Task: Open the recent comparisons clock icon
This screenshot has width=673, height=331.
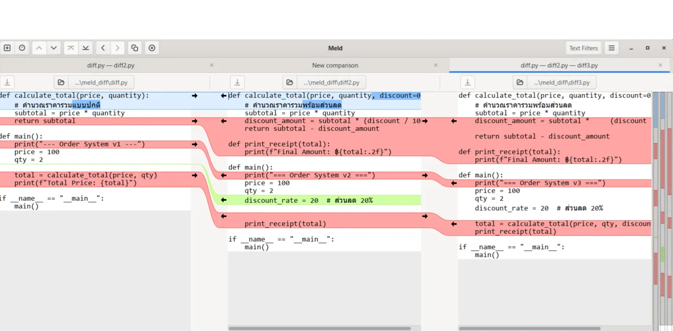Action: click(x=22, y=48)
